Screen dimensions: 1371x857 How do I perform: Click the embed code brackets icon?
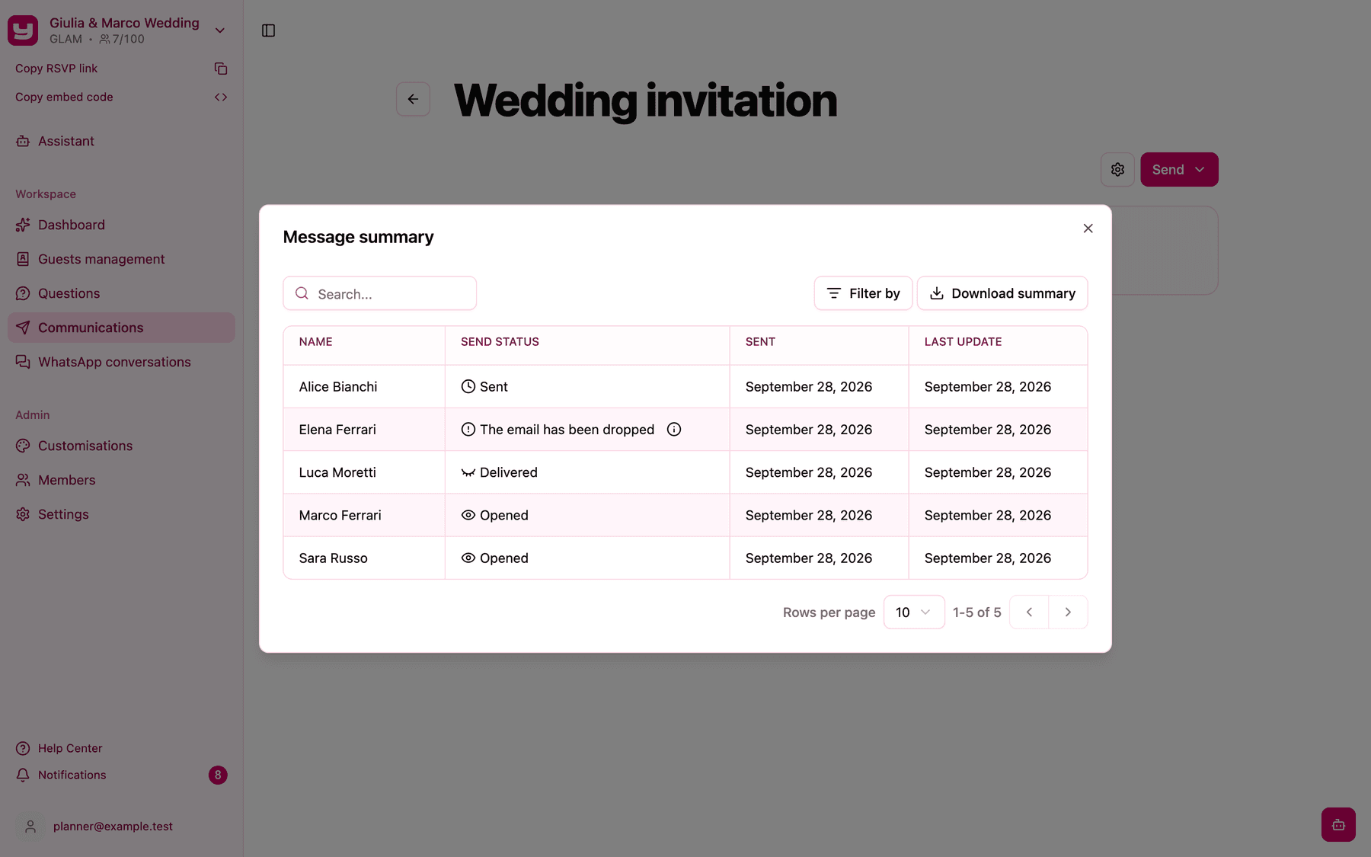point(221,97)
